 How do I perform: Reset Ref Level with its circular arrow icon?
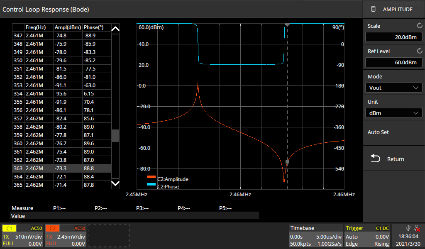(420, 51)
